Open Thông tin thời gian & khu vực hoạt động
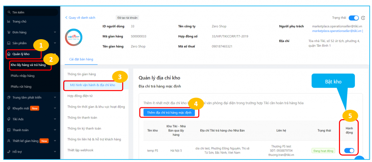372x162 pixels. (96, 107)
